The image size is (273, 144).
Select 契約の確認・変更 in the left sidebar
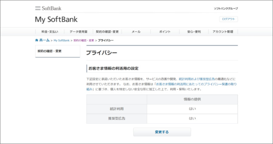pyautogui.click(x=50, y=51)
